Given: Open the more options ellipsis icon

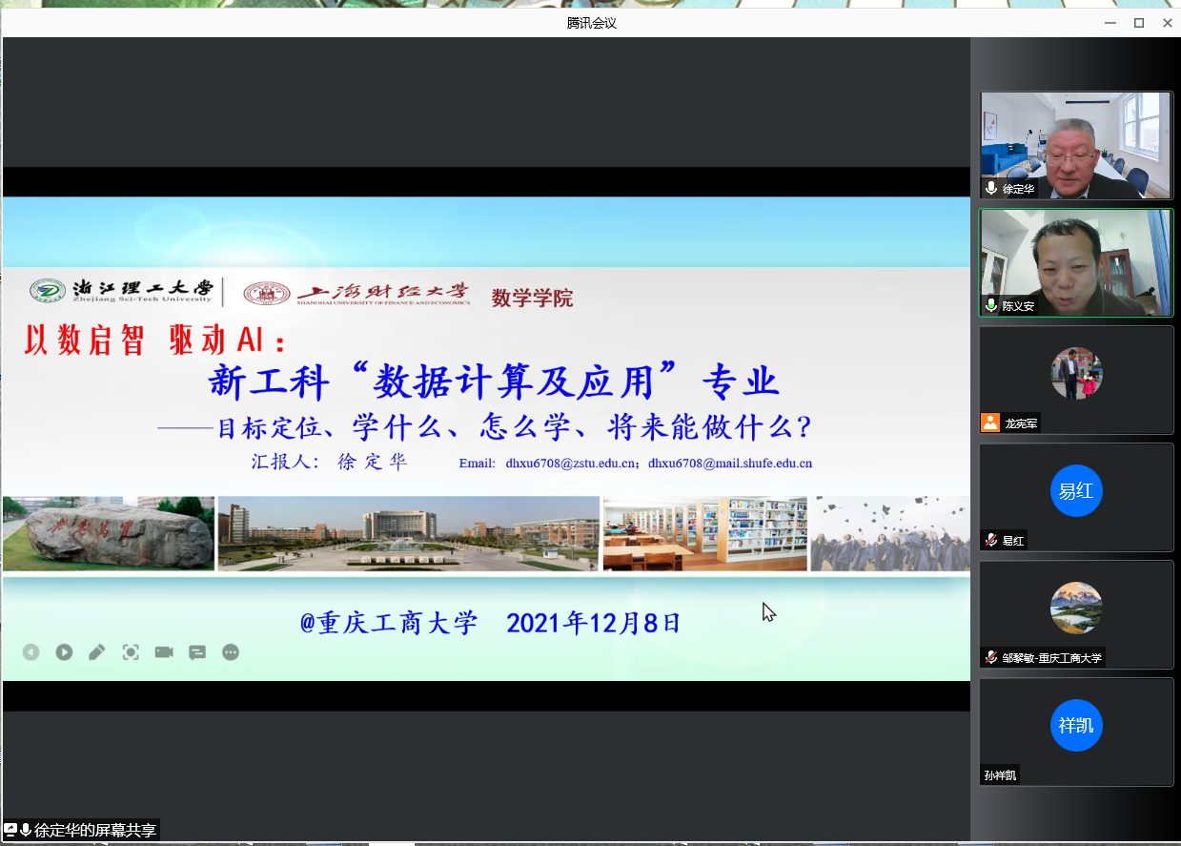Looking at the screenshot, I should [x=231, y=652].
